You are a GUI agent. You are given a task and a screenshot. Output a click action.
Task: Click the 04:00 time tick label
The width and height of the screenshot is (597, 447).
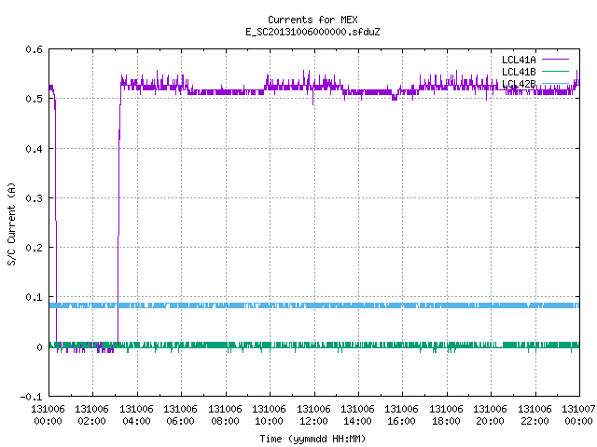tap(136, 421)
